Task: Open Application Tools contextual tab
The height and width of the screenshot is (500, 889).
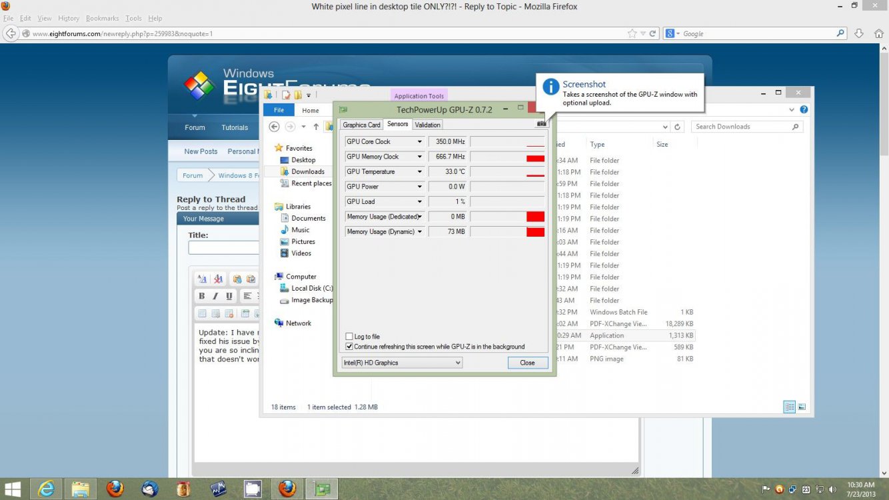Action: pos(419,96)
